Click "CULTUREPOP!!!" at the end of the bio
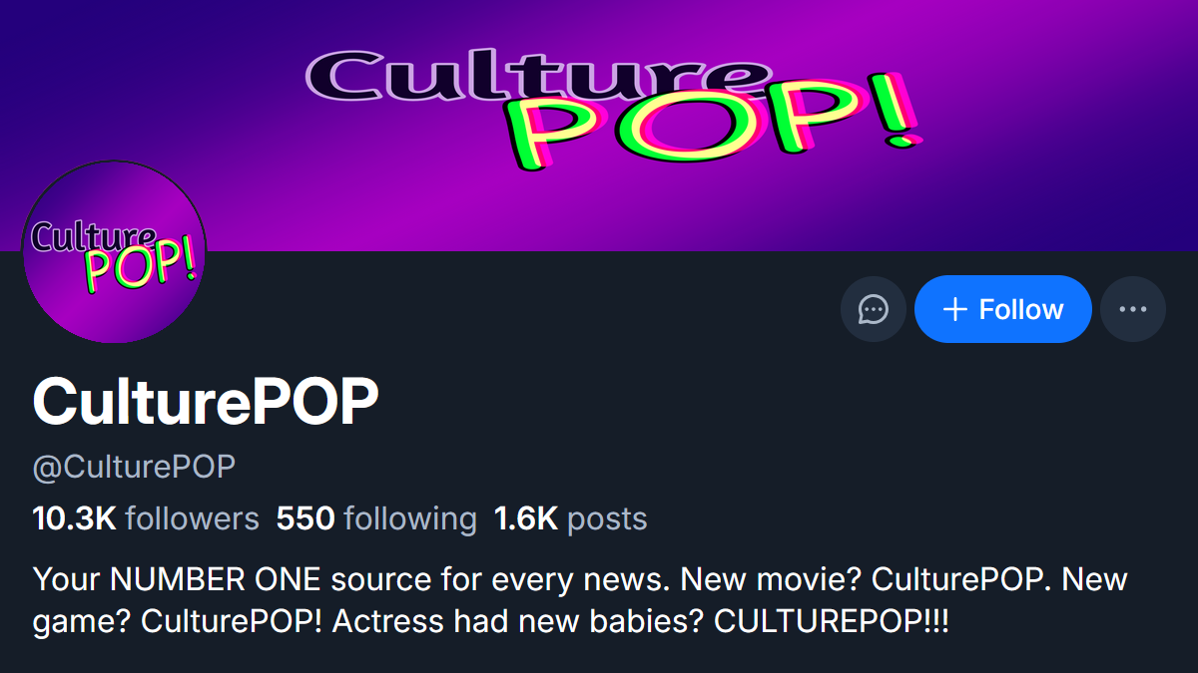Viewport: 1198px width, 673px height. click(832, 621)
